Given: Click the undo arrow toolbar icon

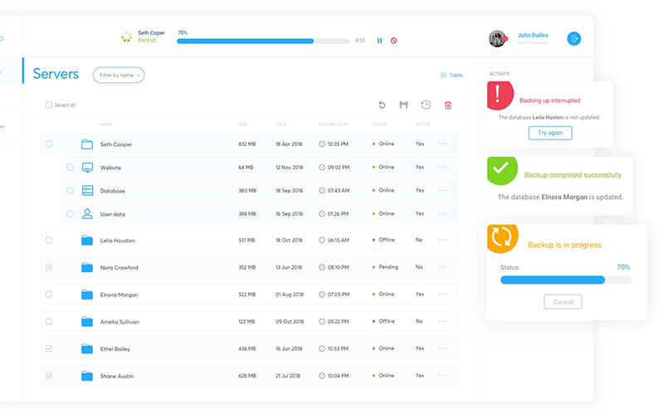Looking at the screenshot, I should click(382, 105).
